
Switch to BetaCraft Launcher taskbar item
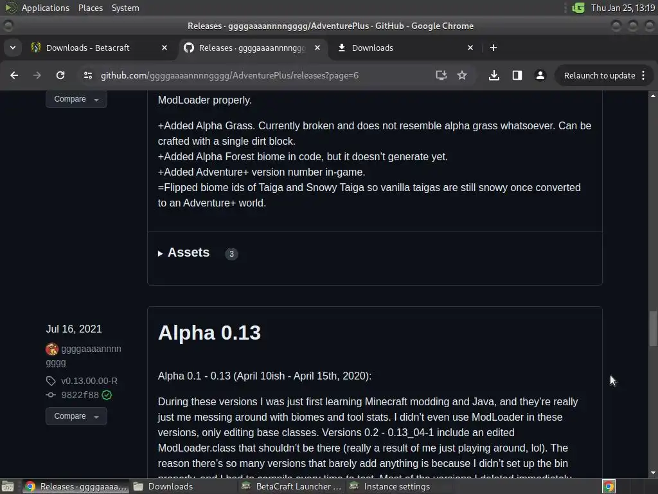[292, 486]
